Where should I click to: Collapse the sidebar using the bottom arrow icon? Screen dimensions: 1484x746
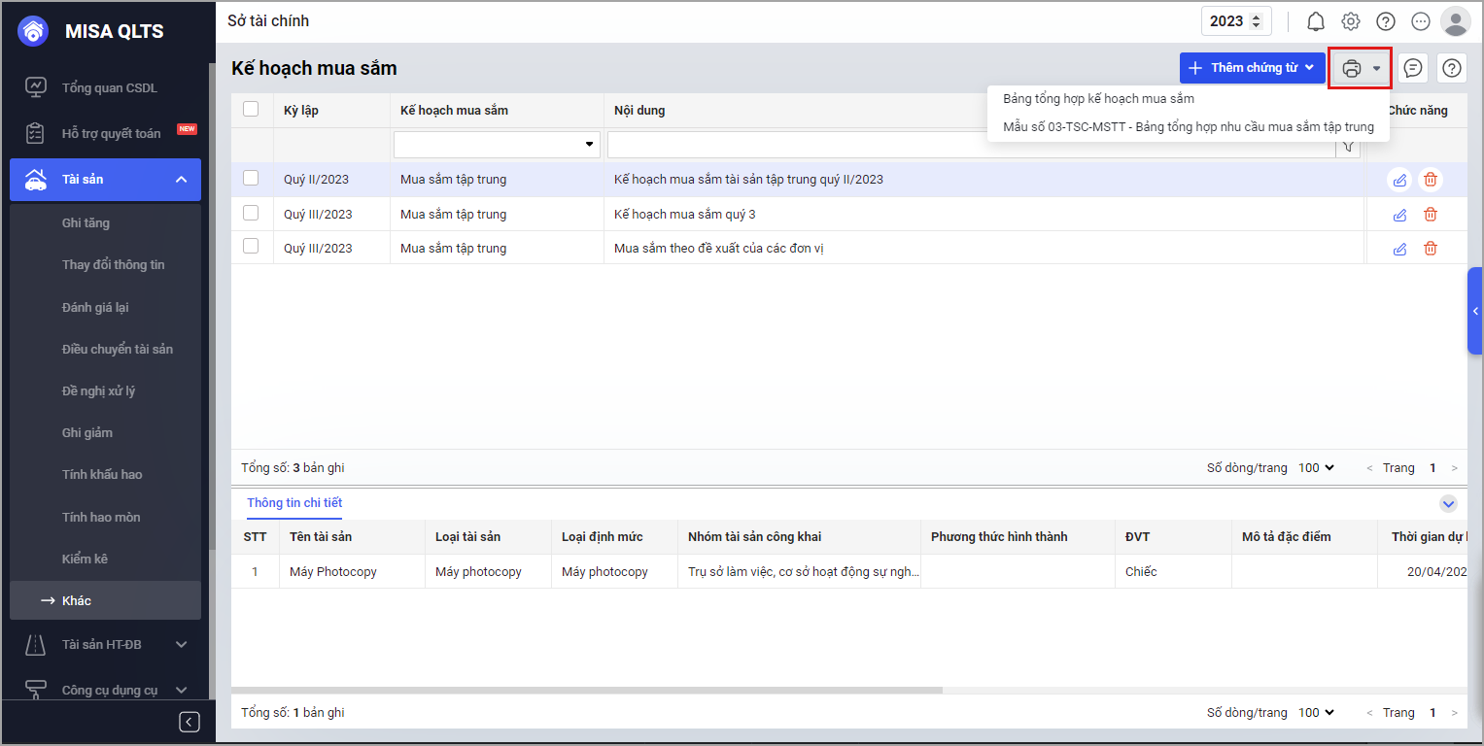click(190, 722)
